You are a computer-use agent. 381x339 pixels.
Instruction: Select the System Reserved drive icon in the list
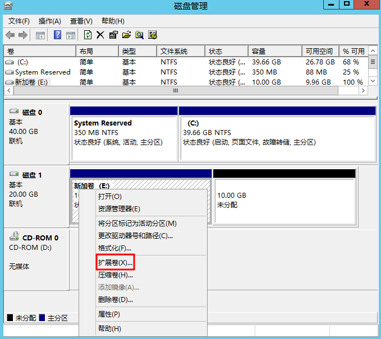click(10, 72)
